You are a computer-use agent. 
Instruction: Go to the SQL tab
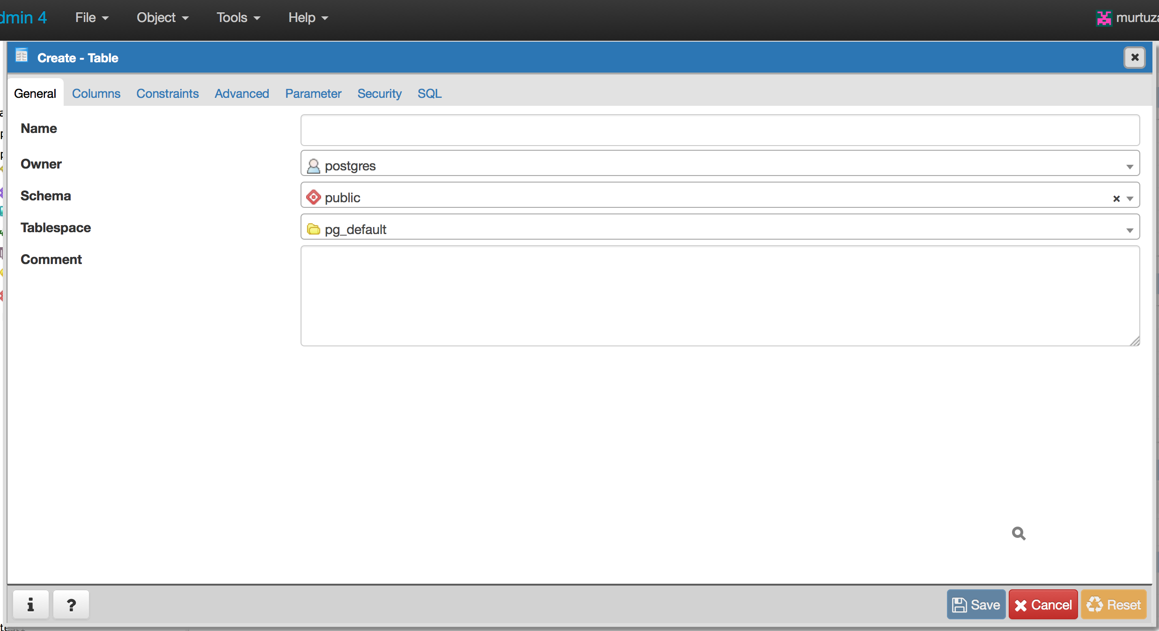tap(429, 94)
